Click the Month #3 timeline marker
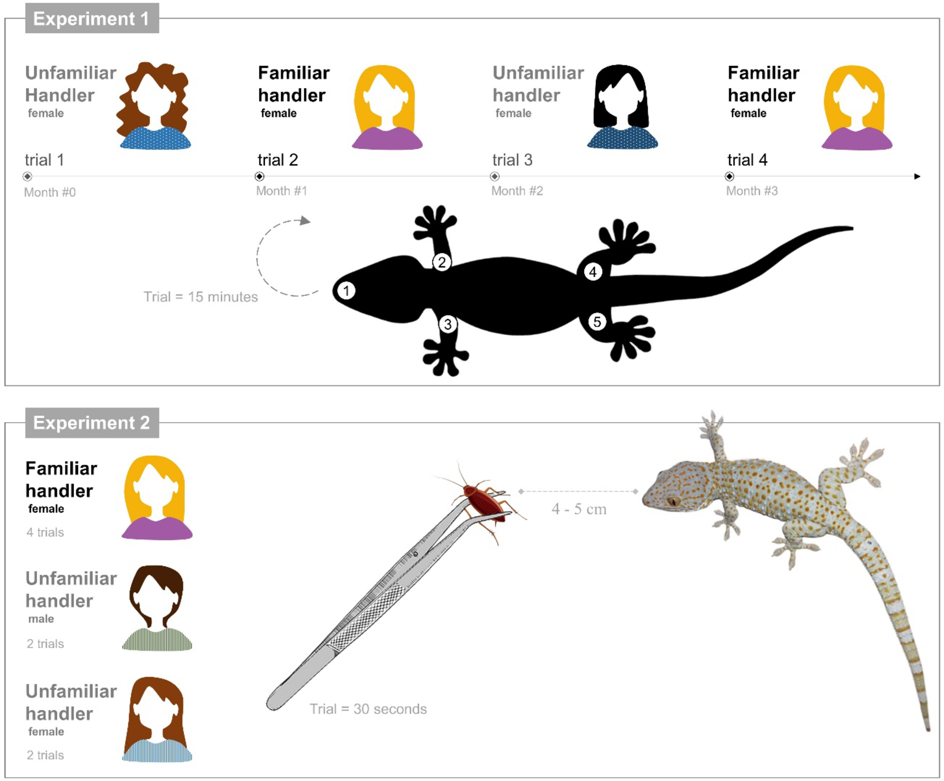This screenshot has height=781, width=944. pyautogui.click(x=730, y=177)
